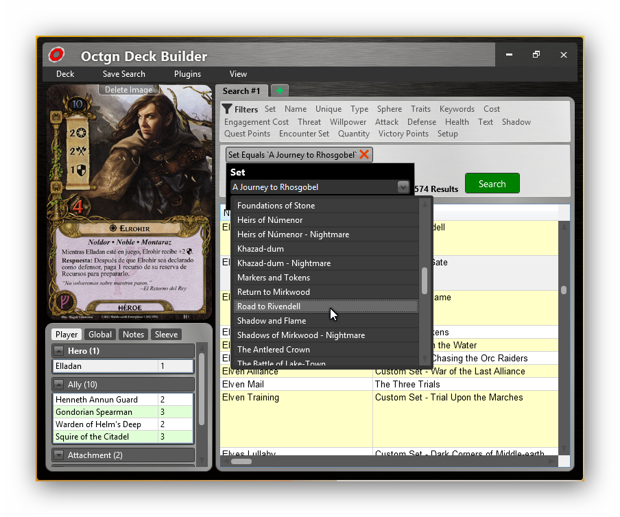Add a Type filter
Image resolution: width=620 pixels, height=517 pixels.
click(359, 109)
